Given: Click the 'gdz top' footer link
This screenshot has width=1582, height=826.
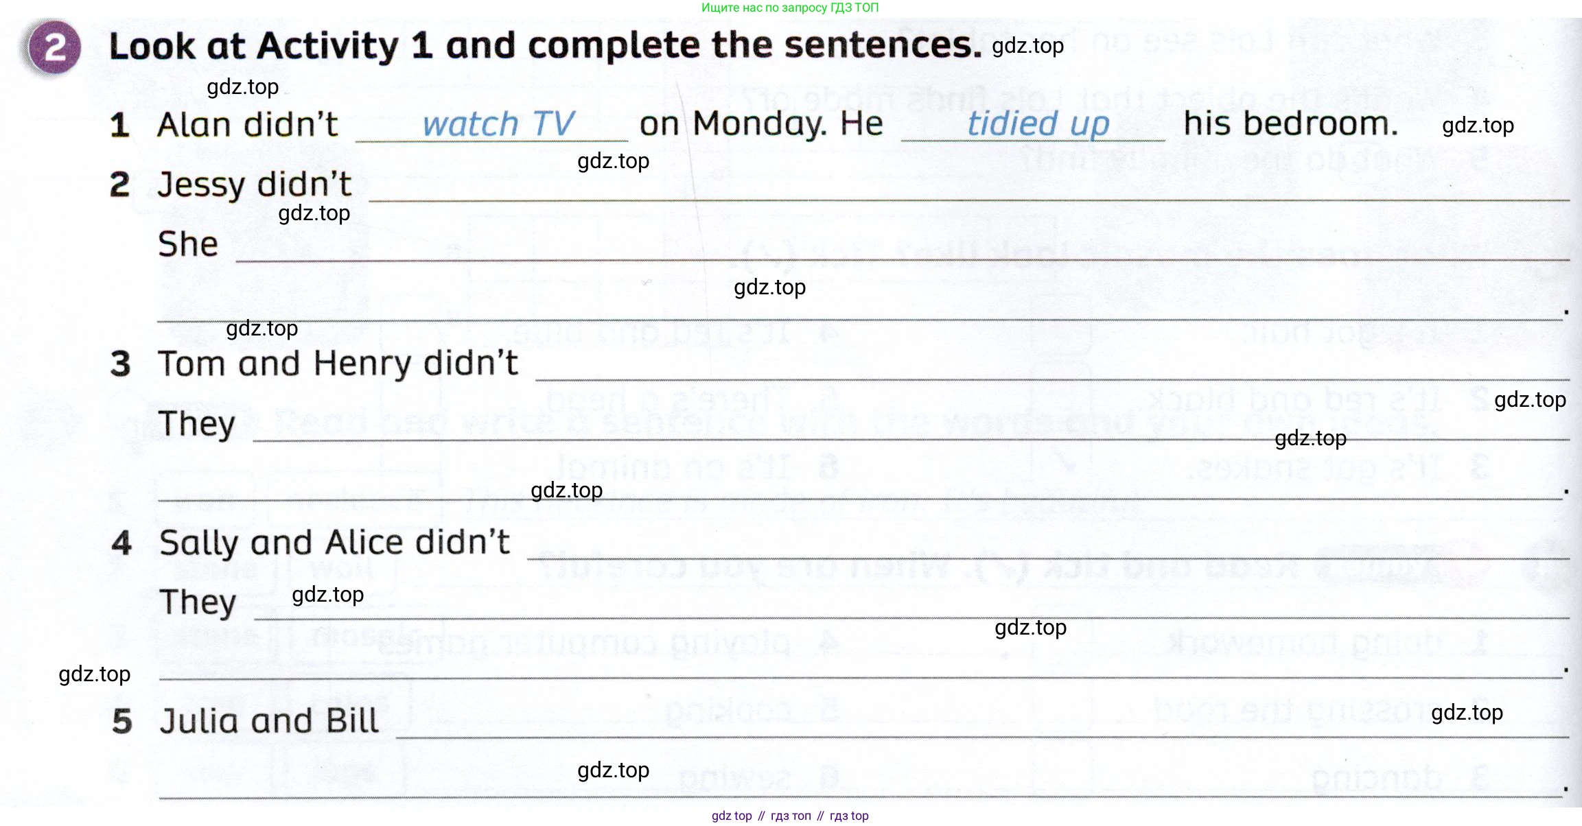Looking at the screenshot, I should [x=732, y=816].
